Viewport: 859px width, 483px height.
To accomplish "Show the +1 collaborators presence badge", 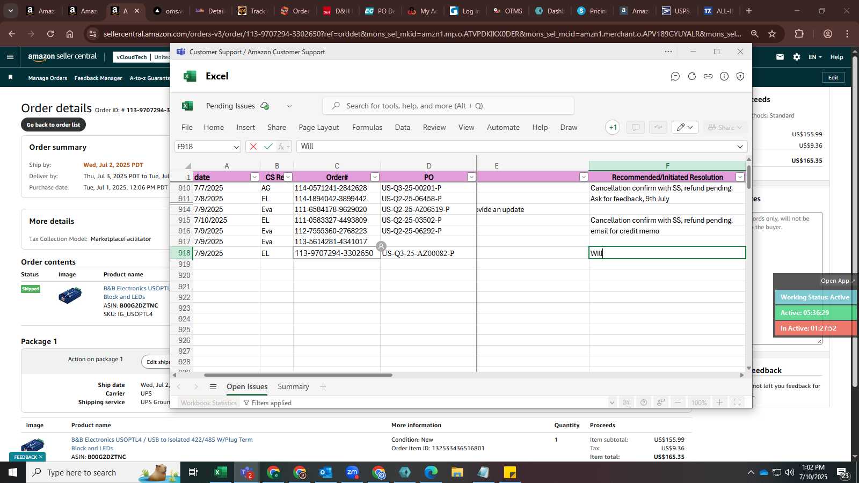I will coord(613,127).
